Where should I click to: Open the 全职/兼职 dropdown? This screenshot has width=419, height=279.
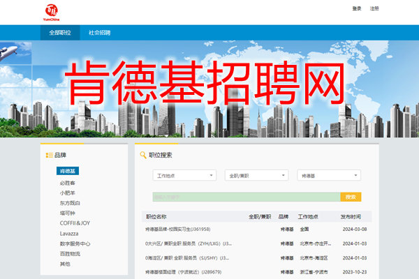pos(256,175)
